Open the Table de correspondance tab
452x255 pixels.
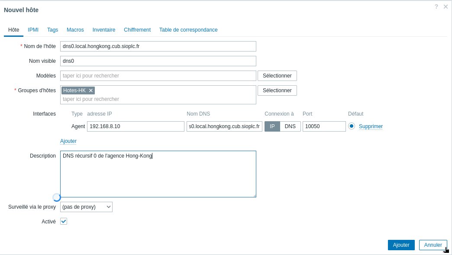tap(188, 30)
